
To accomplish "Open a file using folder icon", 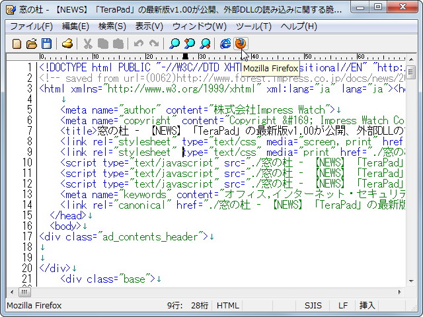I will pyautogui.click(x=32, y=44).
